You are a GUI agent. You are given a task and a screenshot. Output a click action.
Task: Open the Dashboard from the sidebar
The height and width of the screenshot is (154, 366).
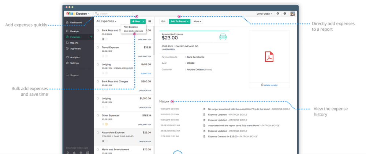76,23
